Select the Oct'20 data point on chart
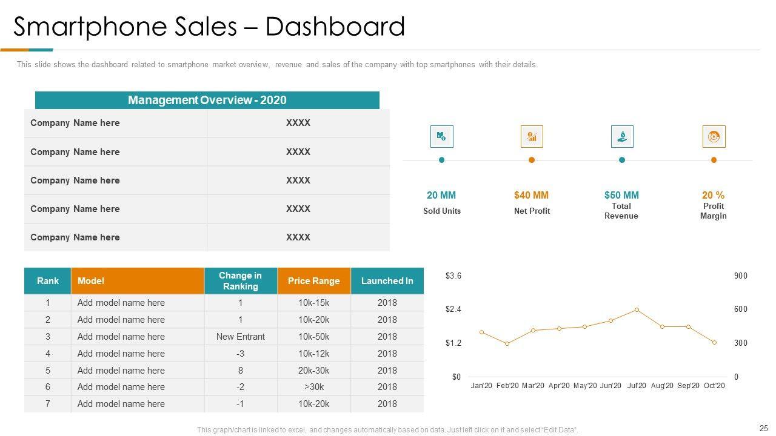 714,343
